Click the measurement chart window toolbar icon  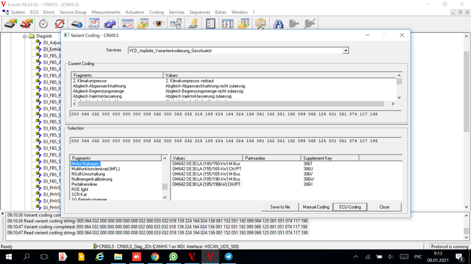(127, 24)
